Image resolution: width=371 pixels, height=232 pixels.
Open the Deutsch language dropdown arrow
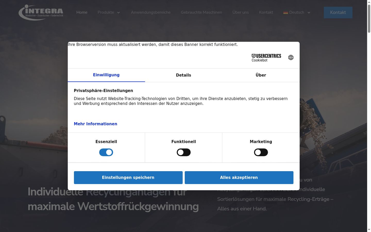tap(309, 13)
